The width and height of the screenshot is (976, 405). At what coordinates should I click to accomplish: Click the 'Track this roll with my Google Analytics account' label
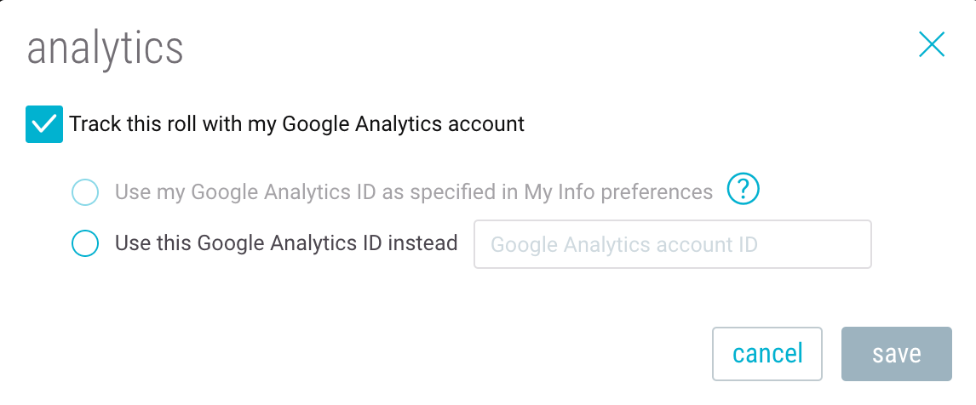tap(297, 124)
